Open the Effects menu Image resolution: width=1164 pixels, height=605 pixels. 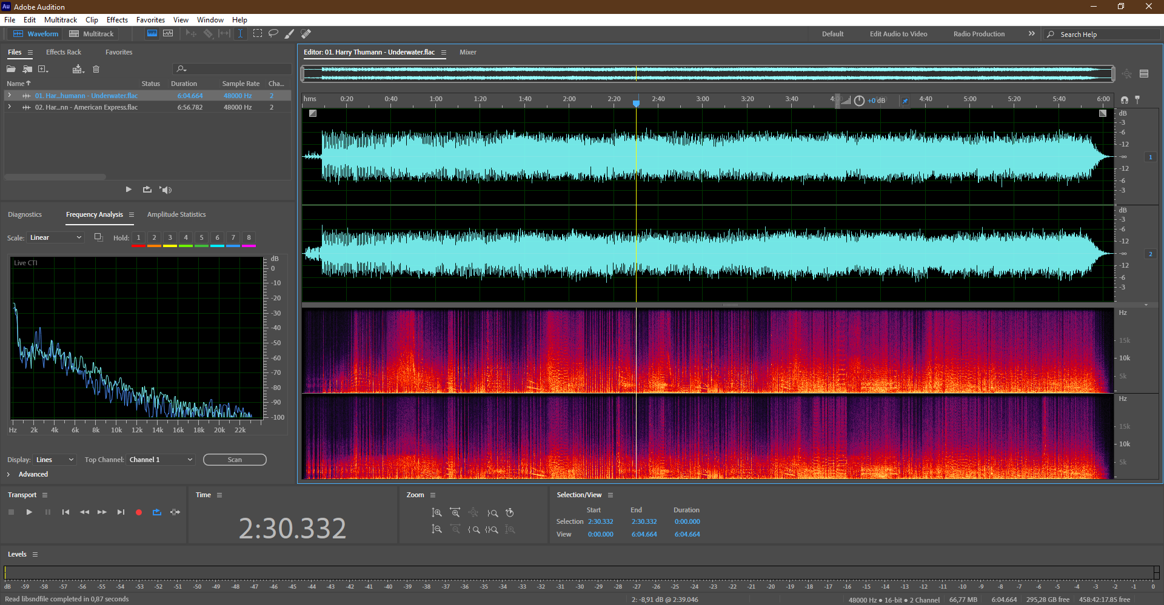coord(117,20)
